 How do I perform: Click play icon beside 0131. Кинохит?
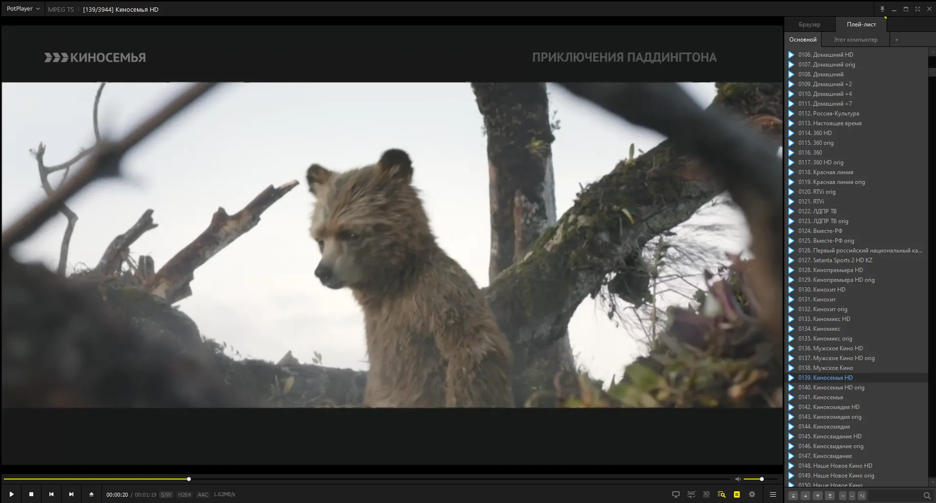791,299
